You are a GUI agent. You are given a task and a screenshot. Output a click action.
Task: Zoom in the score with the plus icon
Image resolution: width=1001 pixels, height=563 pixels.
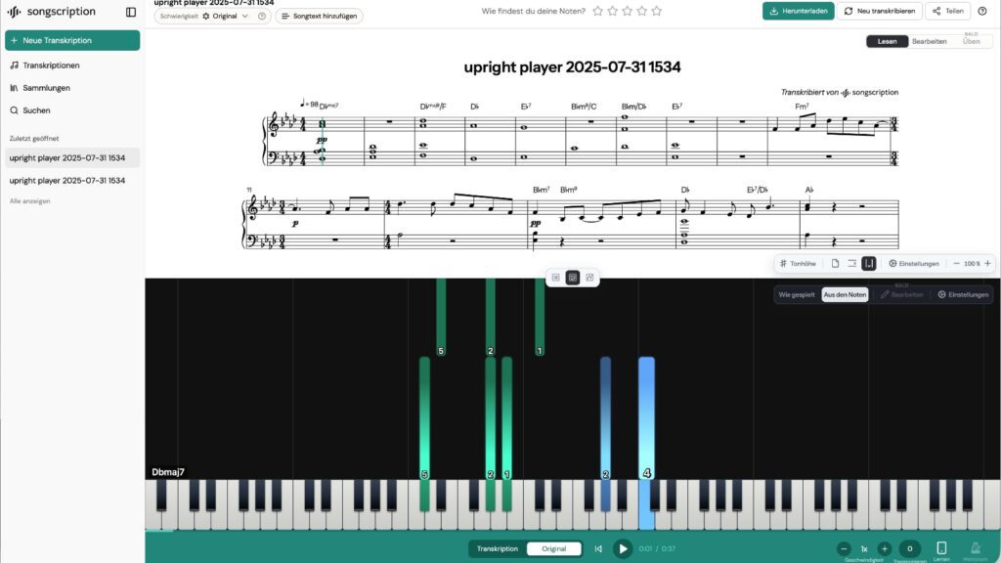(x=987, y=264)
